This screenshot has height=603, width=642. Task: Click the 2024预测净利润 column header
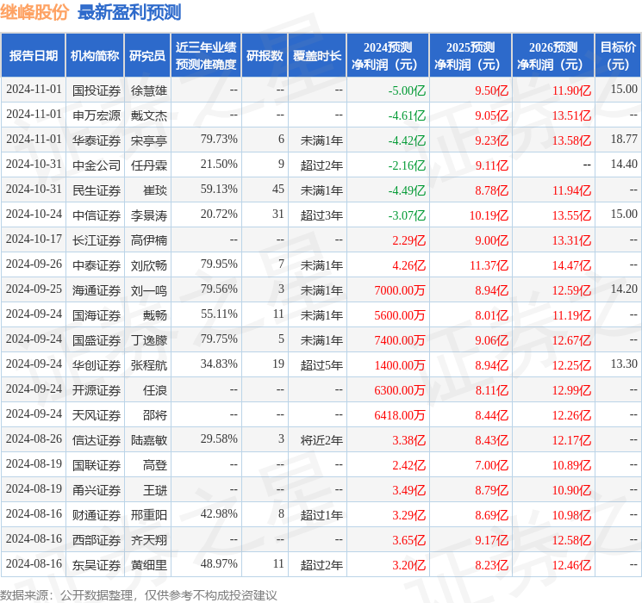pyautogui.click(x=388, y=56)
